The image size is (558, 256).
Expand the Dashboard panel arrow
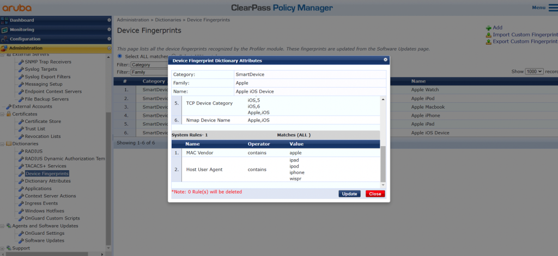click(109, 20)
